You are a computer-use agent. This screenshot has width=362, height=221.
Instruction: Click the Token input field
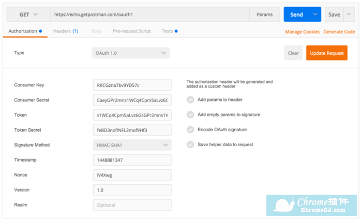132,115
